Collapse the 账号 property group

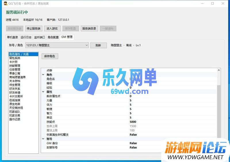tap(43, 139)
